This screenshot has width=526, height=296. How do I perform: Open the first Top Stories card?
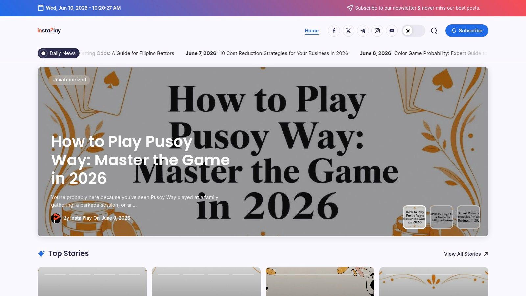[92, 282]
